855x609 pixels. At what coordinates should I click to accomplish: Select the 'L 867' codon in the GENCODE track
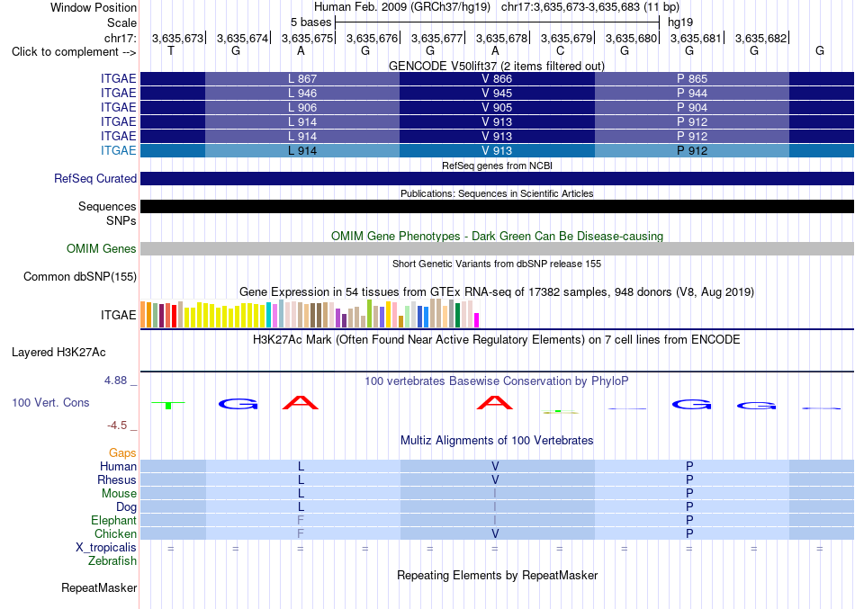click(302, 78)
